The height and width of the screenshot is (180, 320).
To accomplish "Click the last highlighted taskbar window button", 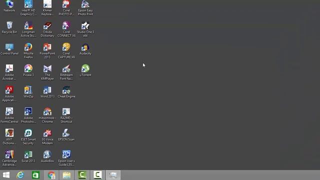I will pyautogui.click(x=113, y=175).
